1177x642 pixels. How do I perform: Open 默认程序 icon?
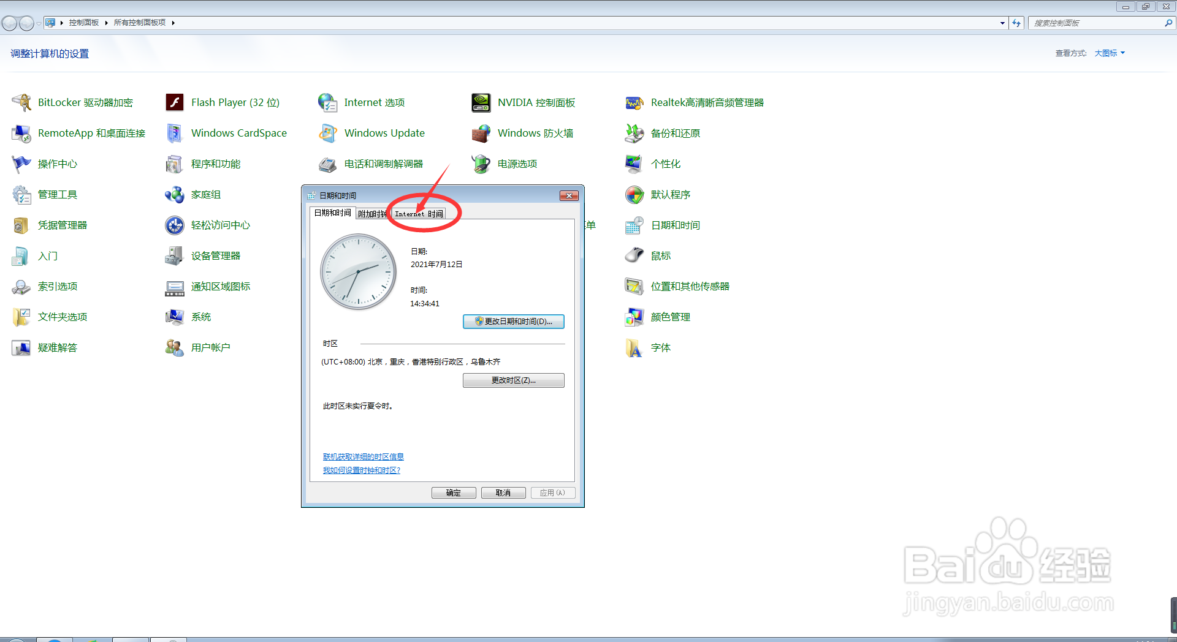(634, 194)
